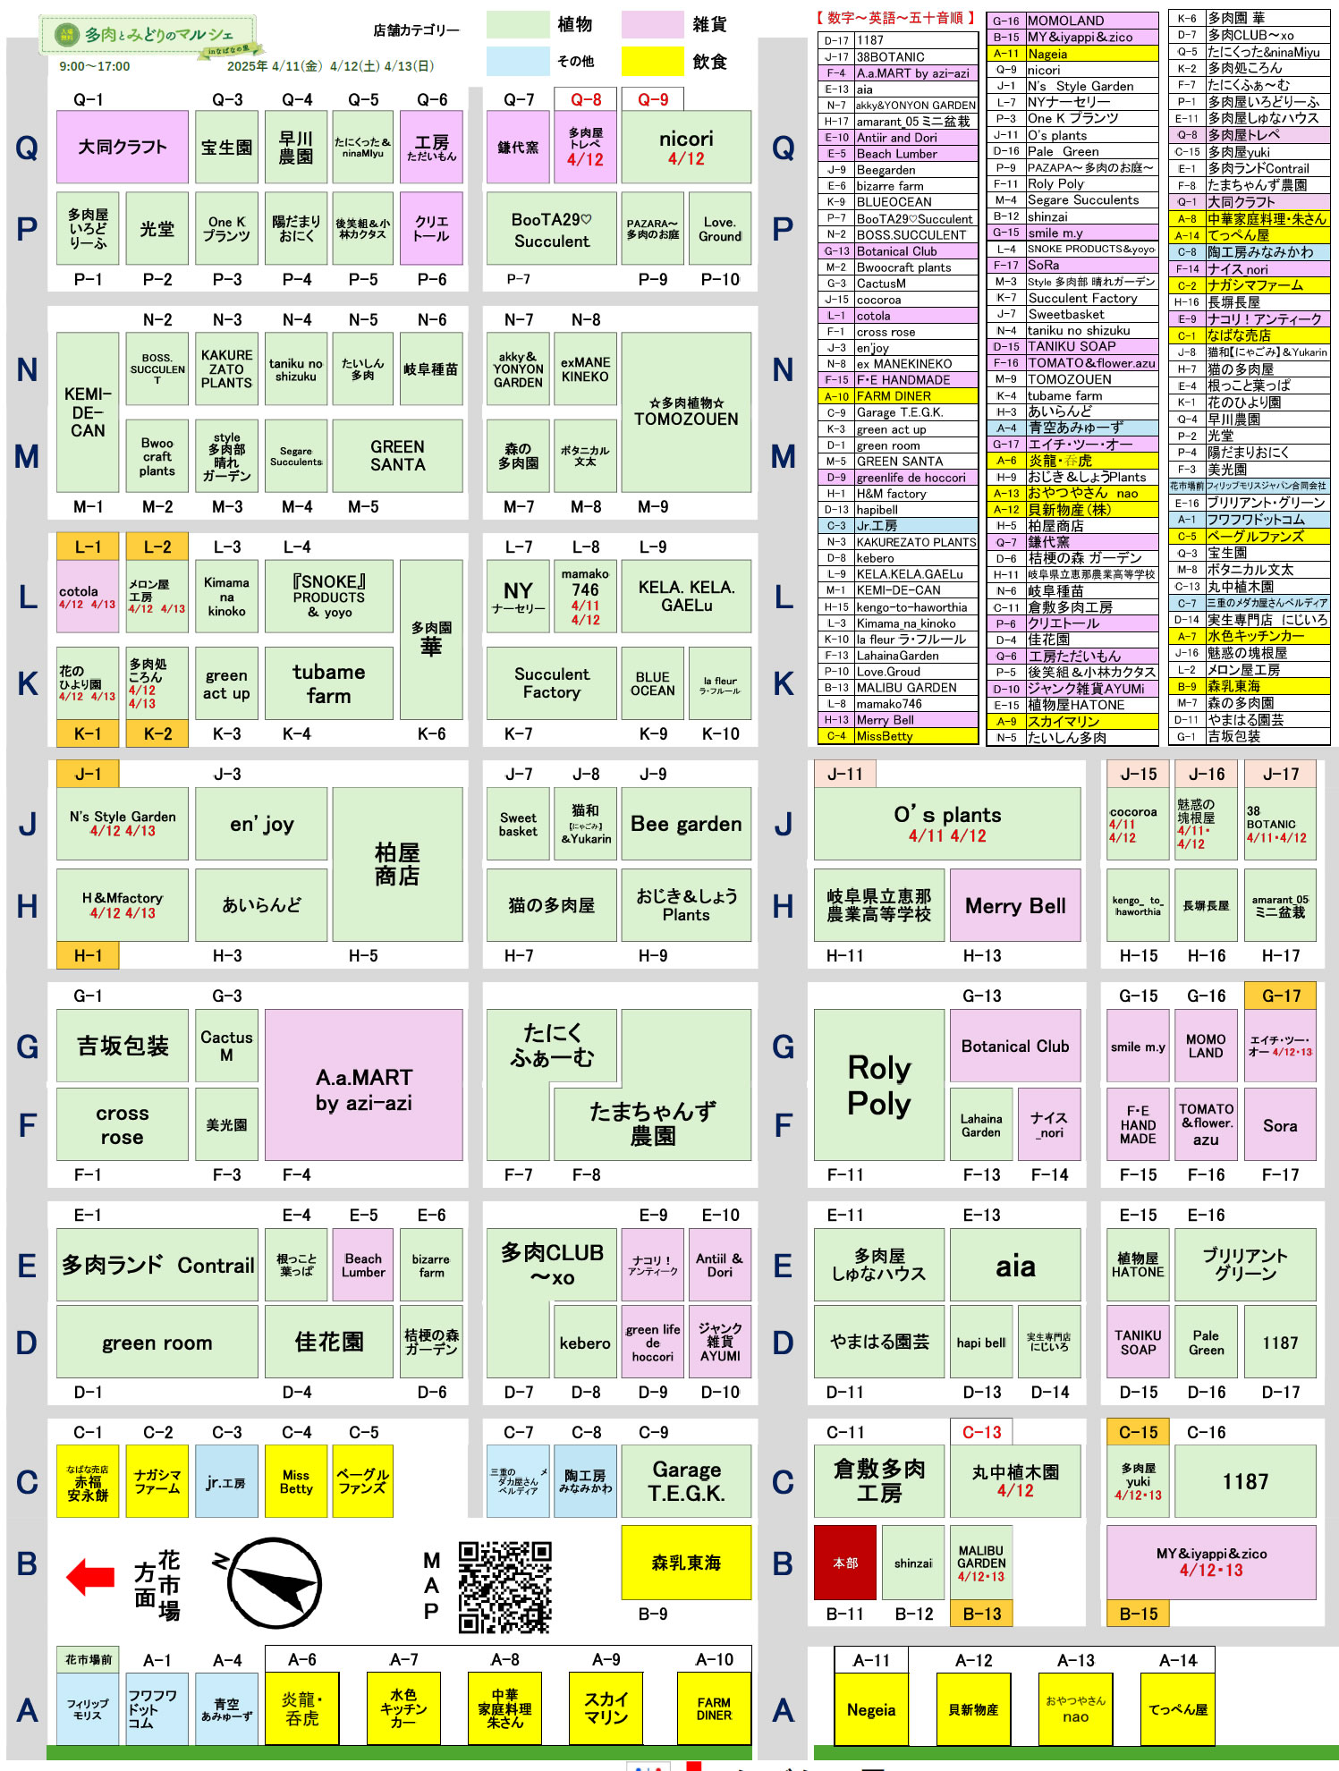Select the aia booth on the map
Screen dimensions: 1339x1771
point(1015,1265)
